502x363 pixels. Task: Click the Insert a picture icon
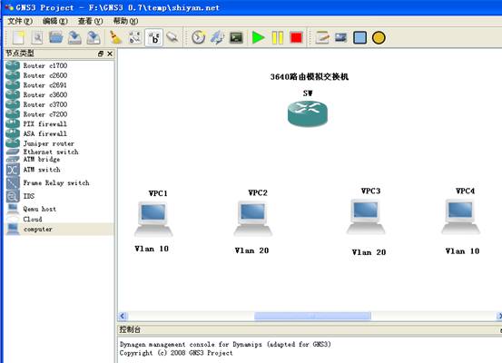(341, 38)
